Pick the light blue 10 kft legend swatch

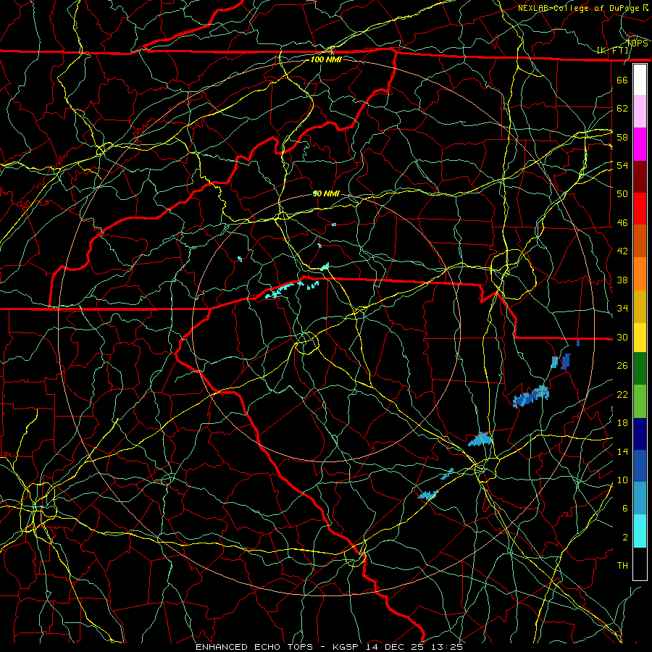click(640, 498)
